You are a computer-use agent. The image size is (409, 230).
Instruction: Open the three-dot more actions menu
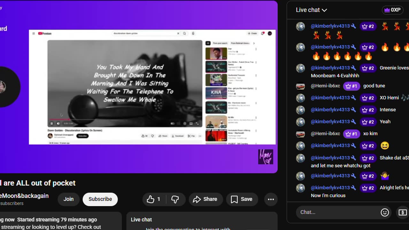(271, 199)
